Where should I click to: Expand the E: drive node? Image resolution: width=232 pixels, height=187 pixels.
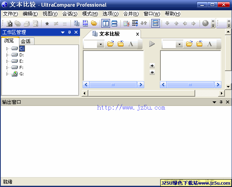pyautogui.click(x=7, y=61)
